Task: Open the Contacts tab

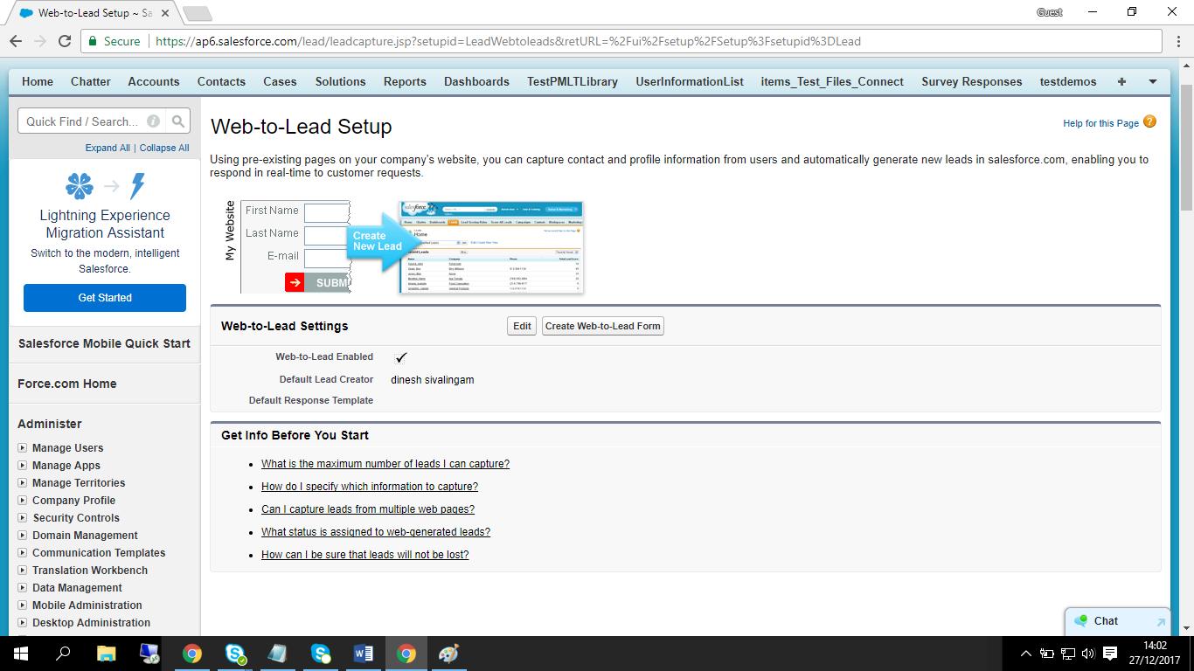Action: [x=221, y=81]
